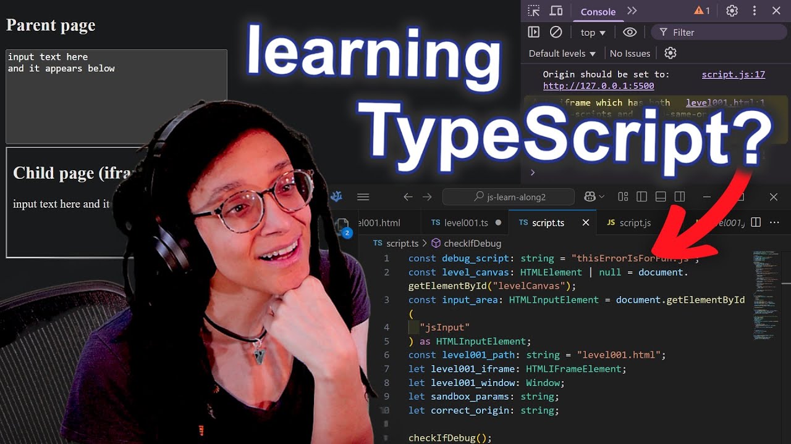Image resolution: width=791 pixels, height=444 pixels.
Task: Toggle the DevTools device toolbar icon
Action: 556,10
